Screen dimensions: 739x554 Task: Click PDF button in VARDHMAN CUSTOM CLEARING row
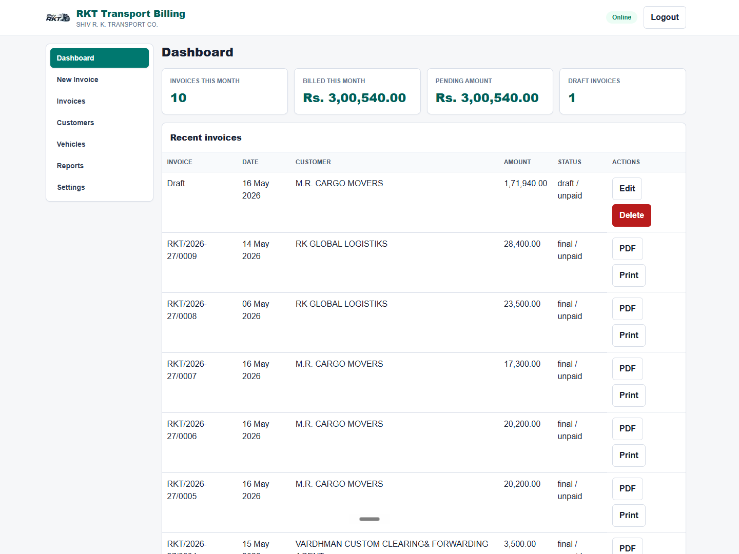coord(627,547)
